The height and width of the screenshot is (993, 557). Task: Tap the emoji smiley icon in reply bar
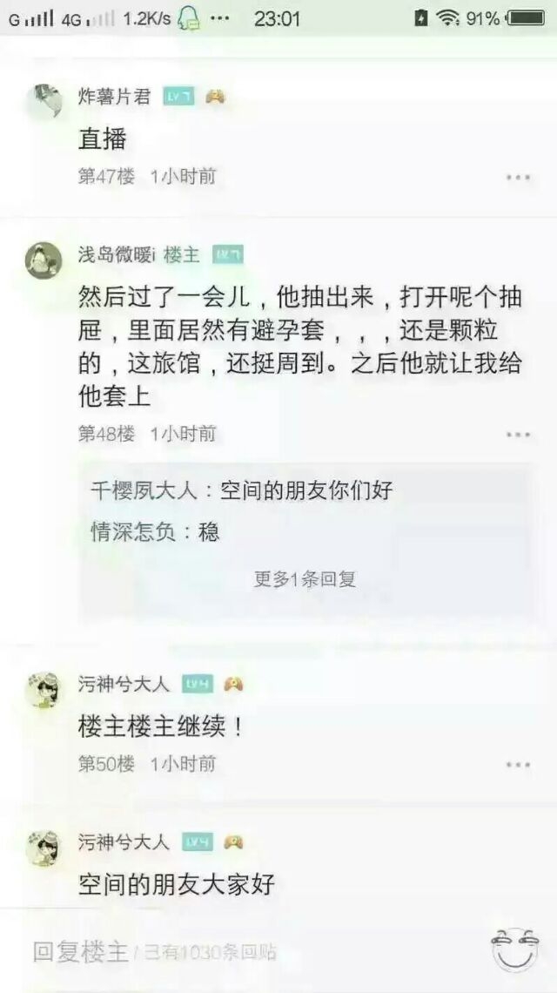[515, 949]
